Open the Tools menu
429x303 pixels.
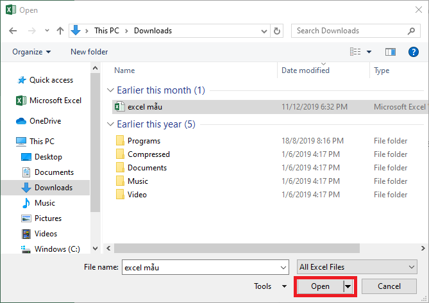(271, 286)
